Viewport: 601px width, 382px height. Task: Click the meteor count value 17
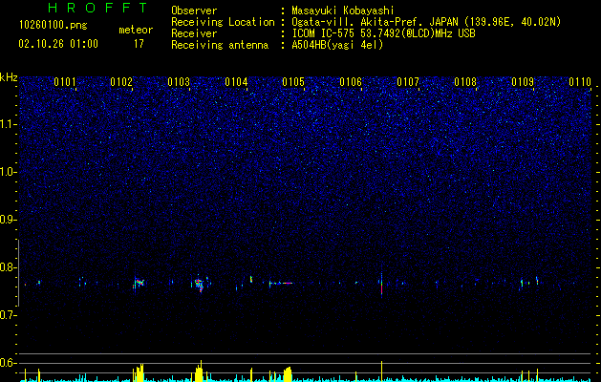[x=139, y=44]
